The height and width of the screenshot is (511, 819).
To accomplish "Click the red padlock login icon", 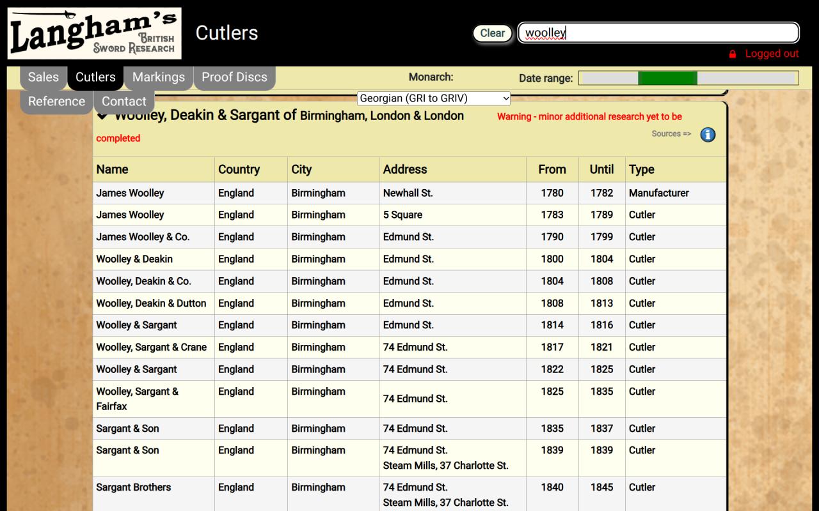I will click(733, 54).
